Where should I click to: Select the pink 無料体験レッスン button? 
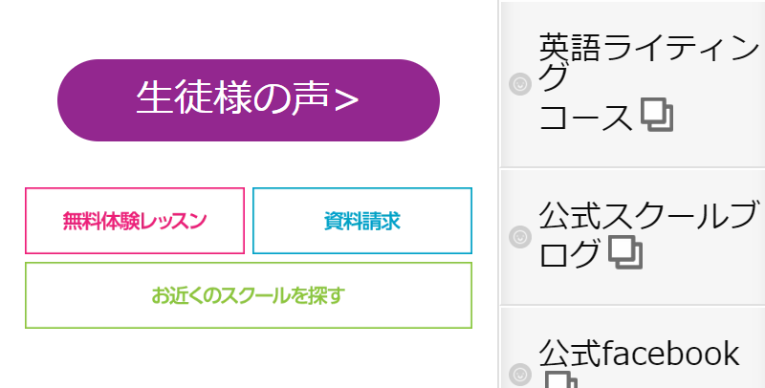pyautogui.click(x=135, y=221)
